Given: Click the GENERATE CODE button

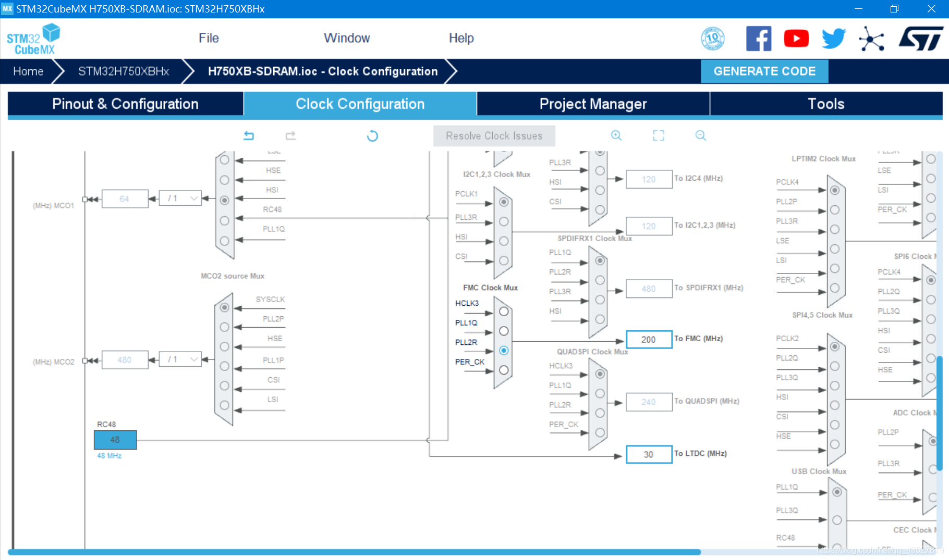Looking at the screenshot, I should [764, 71].
